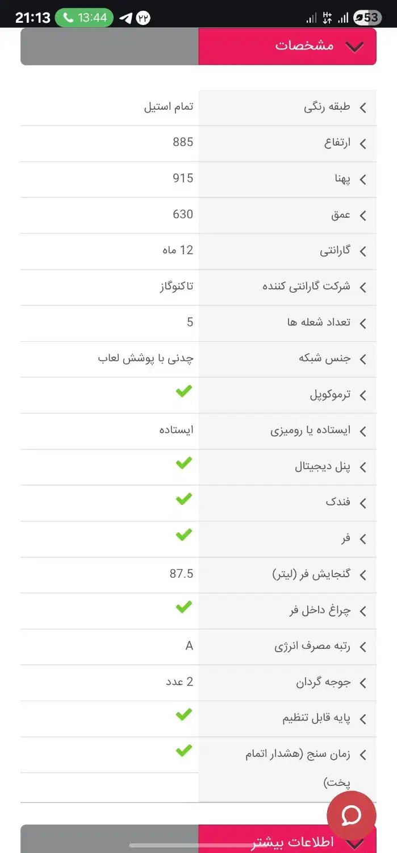This screenshot has width=397, height=853.
Task: Open the floating chat support bubble icon
Action: point(351,815)
